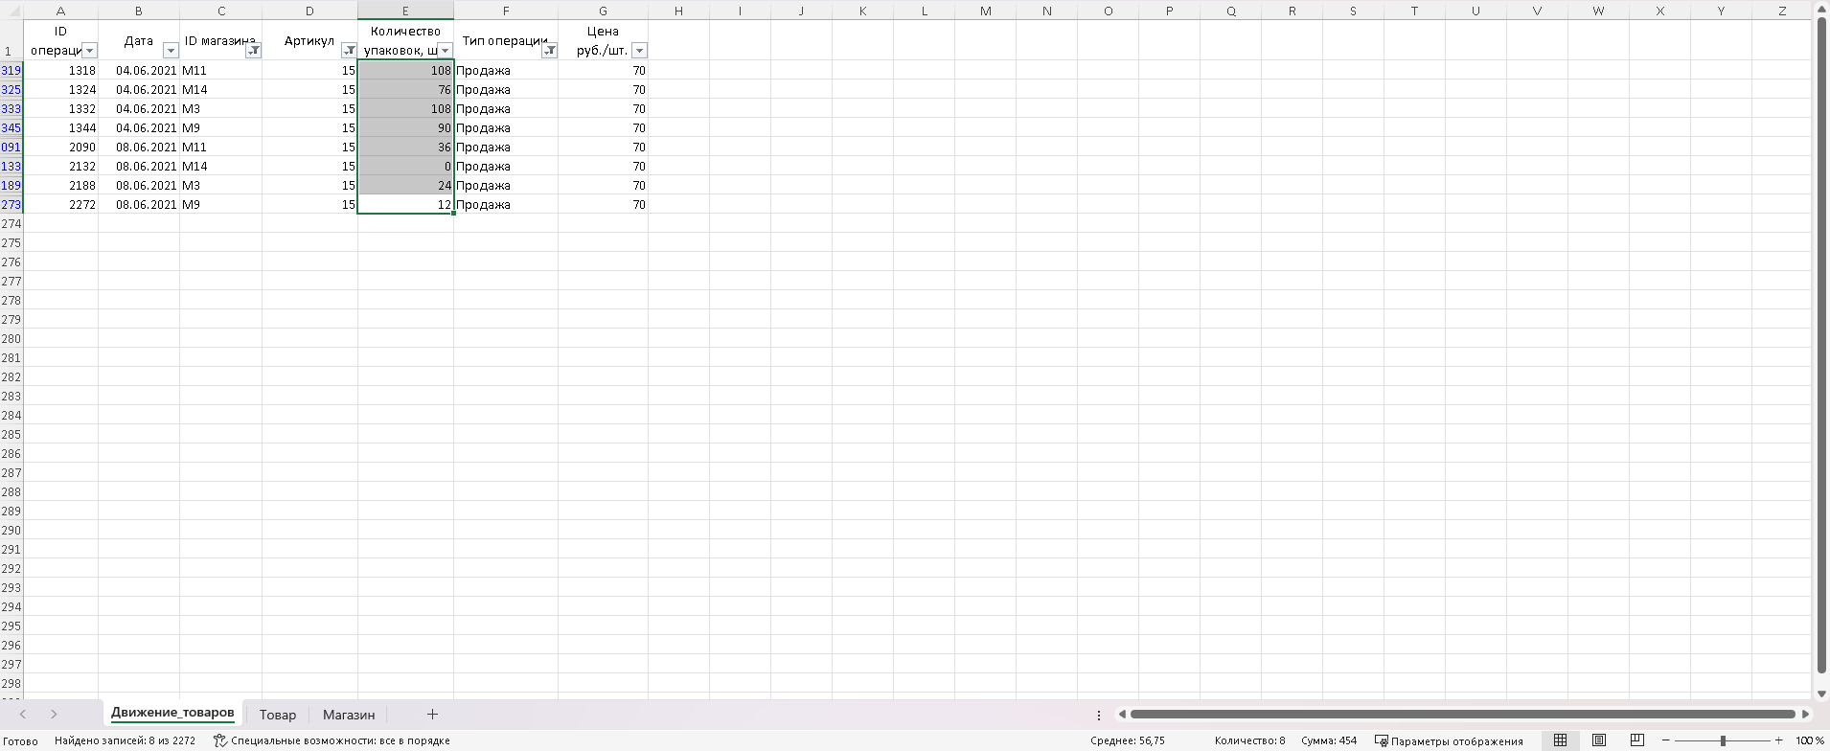Click Select All corner triangle

tap(11, 11)
